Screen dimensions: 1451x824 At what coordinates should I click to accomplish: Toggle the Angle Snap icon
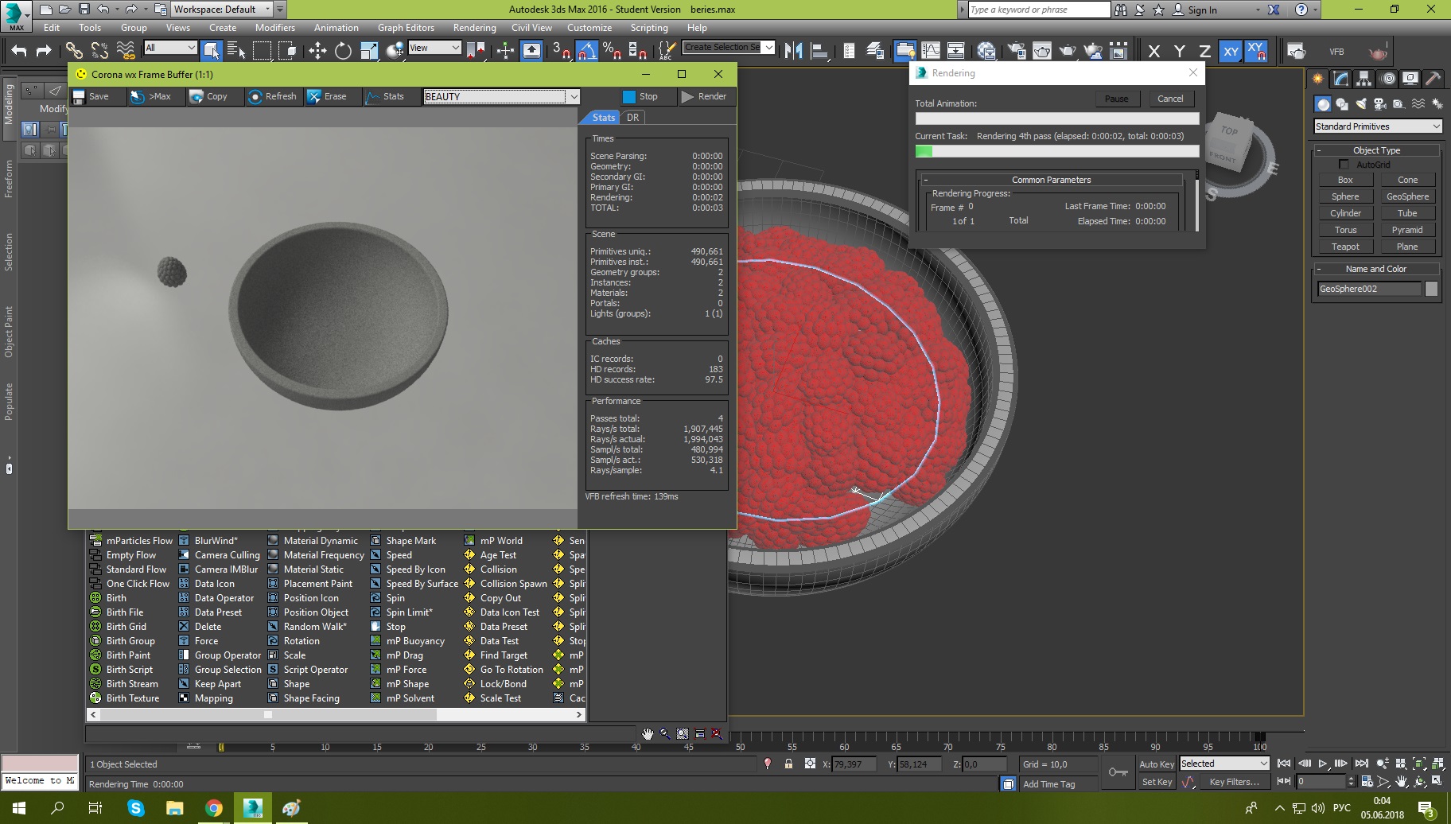(x=586, y=51)
